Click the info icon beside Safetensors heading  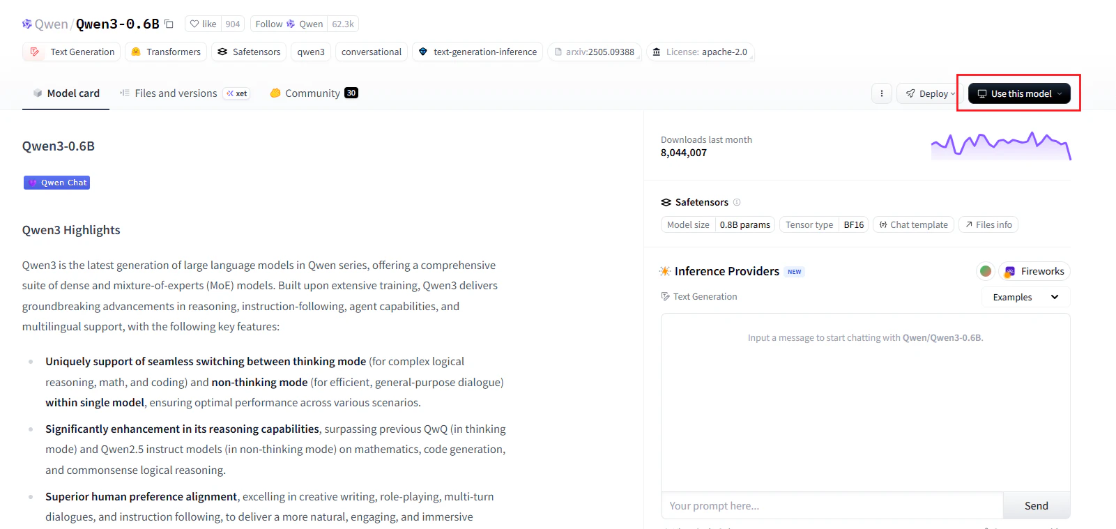point(737,202)
